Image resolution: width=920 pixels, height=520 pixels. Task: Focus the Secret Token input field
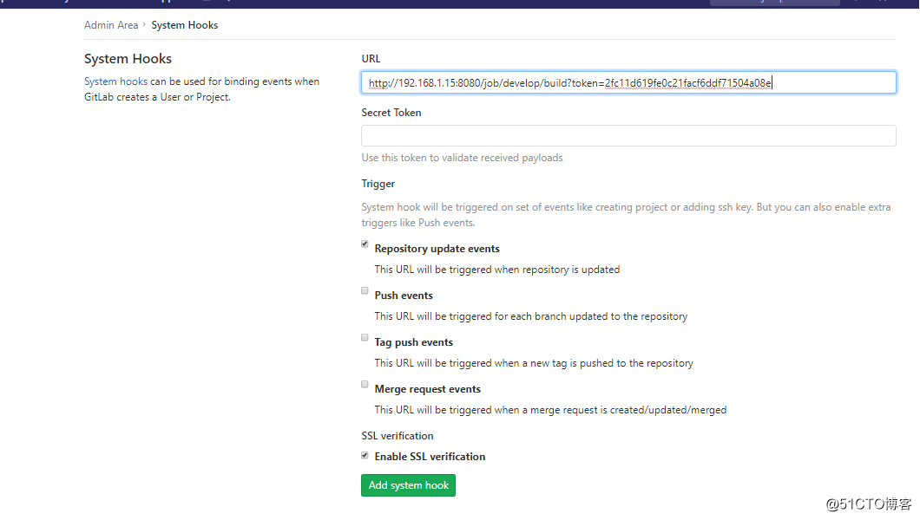pyautogui.click(x=628, y=135)
